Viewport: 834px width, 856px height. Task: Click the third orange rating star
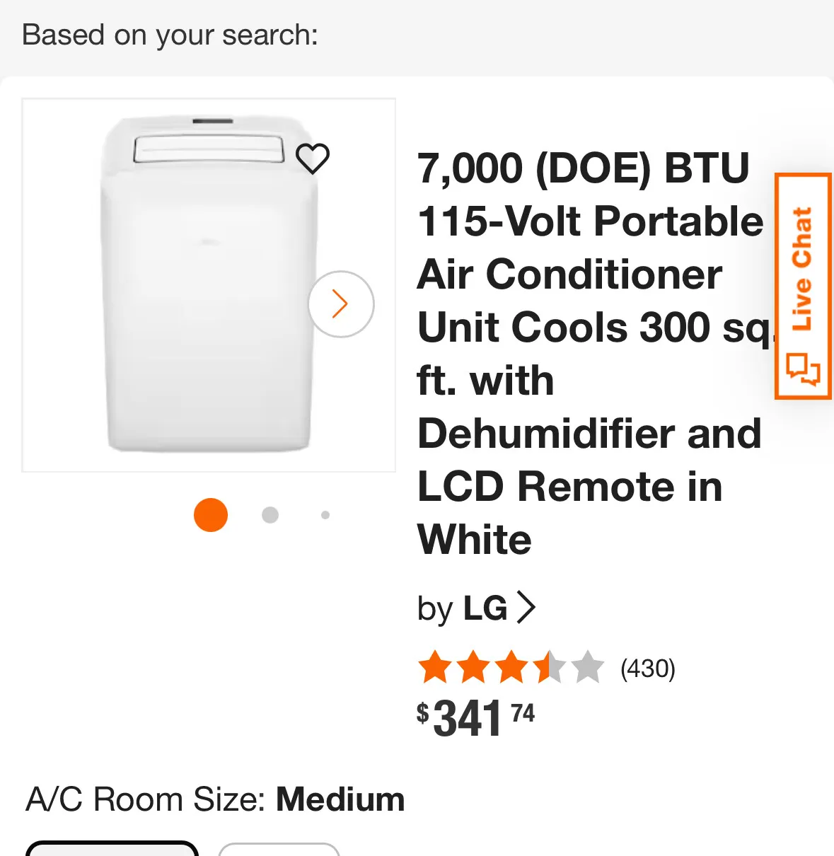511,668
